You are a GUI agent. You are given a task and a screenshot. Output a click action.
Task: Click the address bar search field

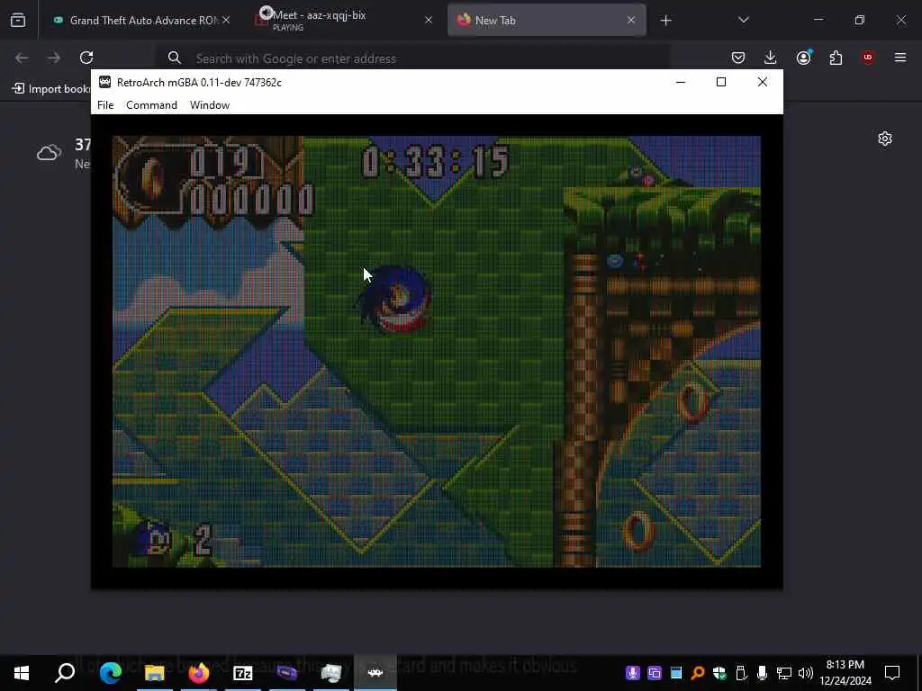click(x=411, y=58)
